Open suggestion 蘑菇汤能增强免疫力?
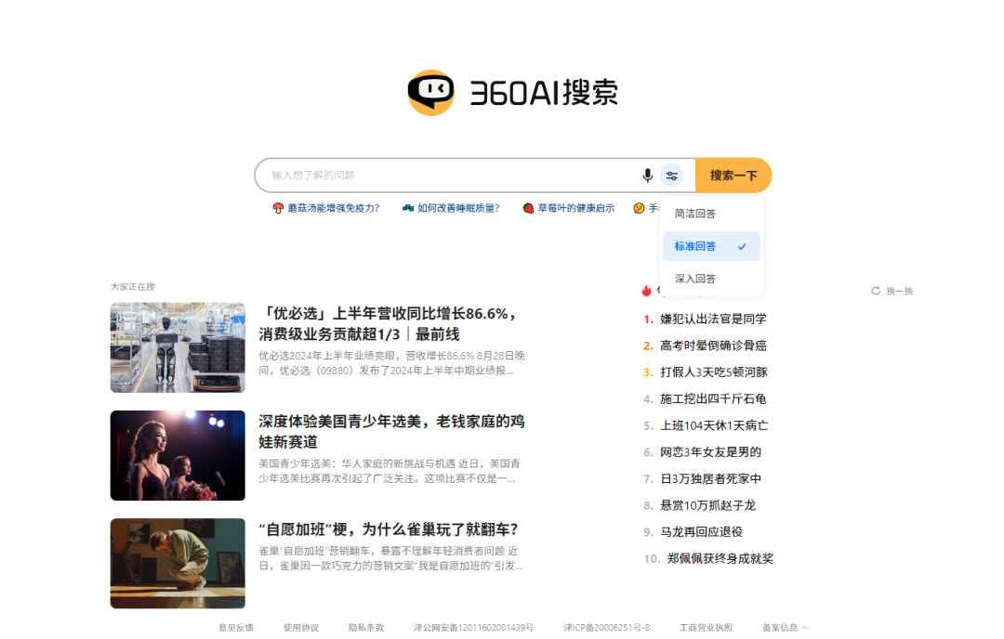1004x639 pixels. point(333,209)
